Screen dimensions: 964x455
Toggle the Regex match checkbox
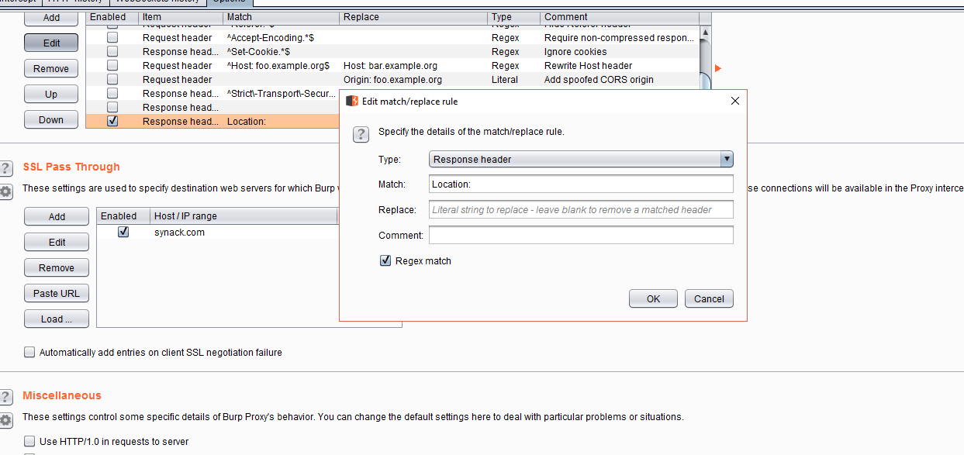tap(385, 261)
